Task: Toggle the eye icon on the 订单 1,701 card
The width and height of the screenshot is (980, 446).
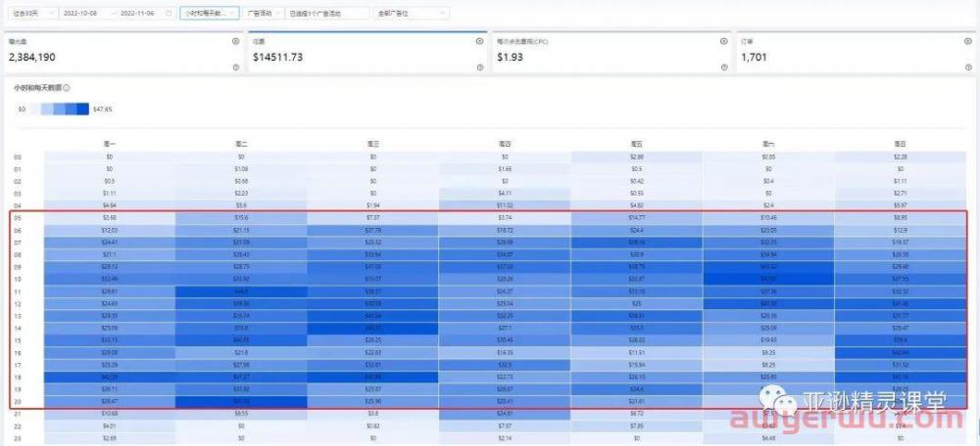Action: pos(967,41)
